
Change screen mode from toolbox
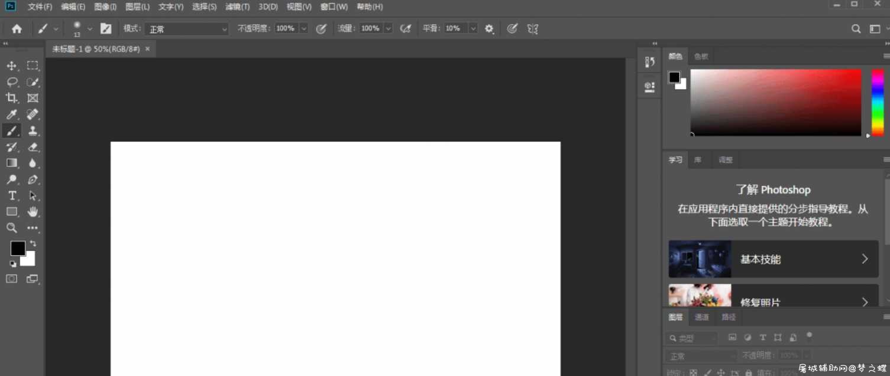[x=32, y=279]
